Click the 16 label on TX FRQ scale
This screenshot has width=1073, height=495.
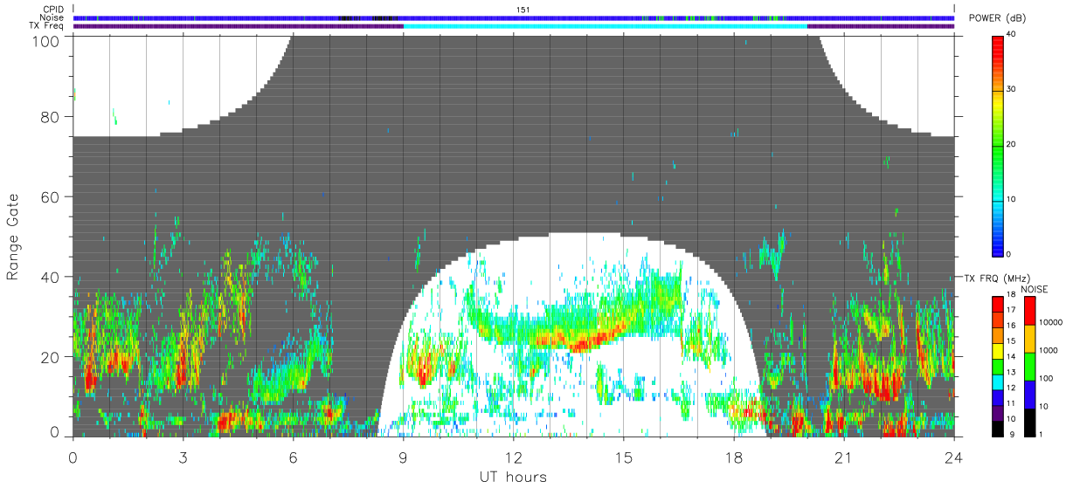(1010, 326)
